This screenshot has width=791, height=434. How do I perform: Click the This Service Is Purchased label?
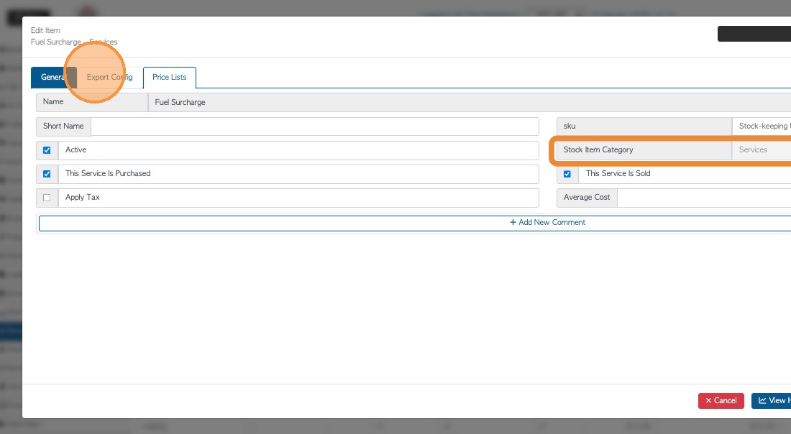[x=108, y=173]
